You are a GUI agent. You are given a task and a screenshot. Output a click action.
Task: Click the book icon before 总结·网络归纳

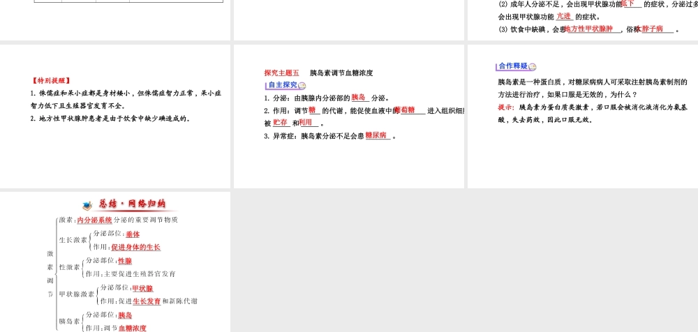[x=87, y=205]
